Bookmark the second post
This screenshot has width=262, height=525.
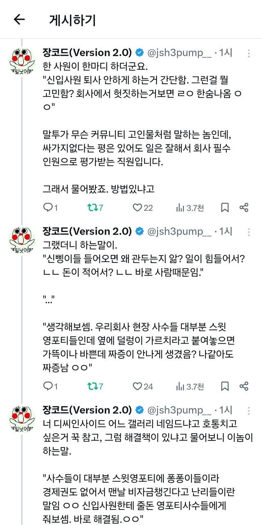(x=225, y=386)
